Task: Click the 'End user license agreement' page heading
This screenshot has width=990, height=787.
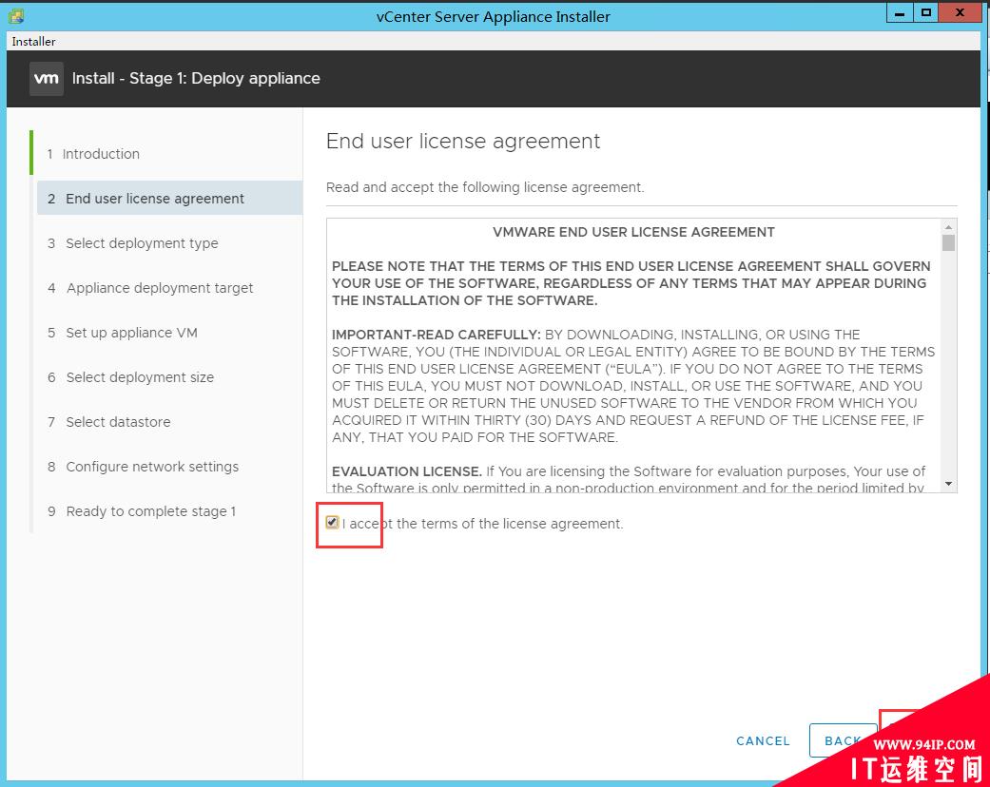Action: [x=463, y=141]
